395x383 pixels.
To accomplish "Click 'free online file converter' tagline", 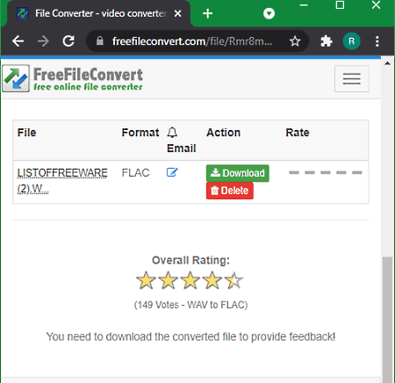I will (x=88, y=87).
